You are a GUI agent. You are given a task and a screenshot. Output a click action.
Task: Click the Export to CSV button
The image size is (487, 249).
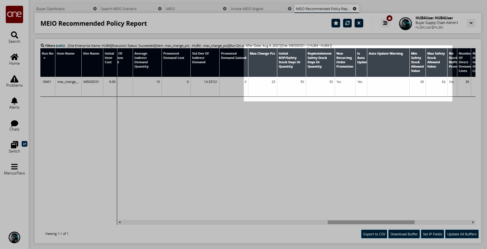point(374,234)
